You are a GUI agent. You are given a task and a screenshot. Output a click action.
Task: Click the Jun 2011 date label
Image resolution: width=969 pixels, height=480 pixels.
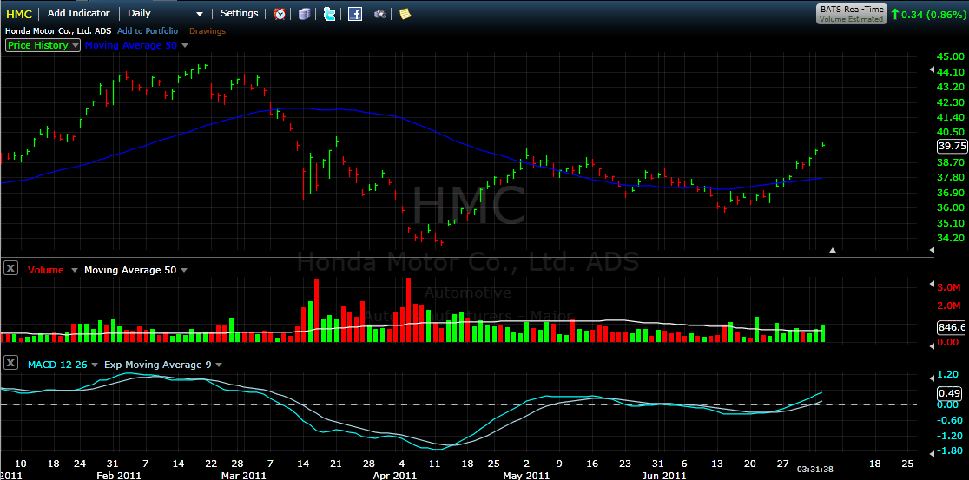(x=663, y=475)
